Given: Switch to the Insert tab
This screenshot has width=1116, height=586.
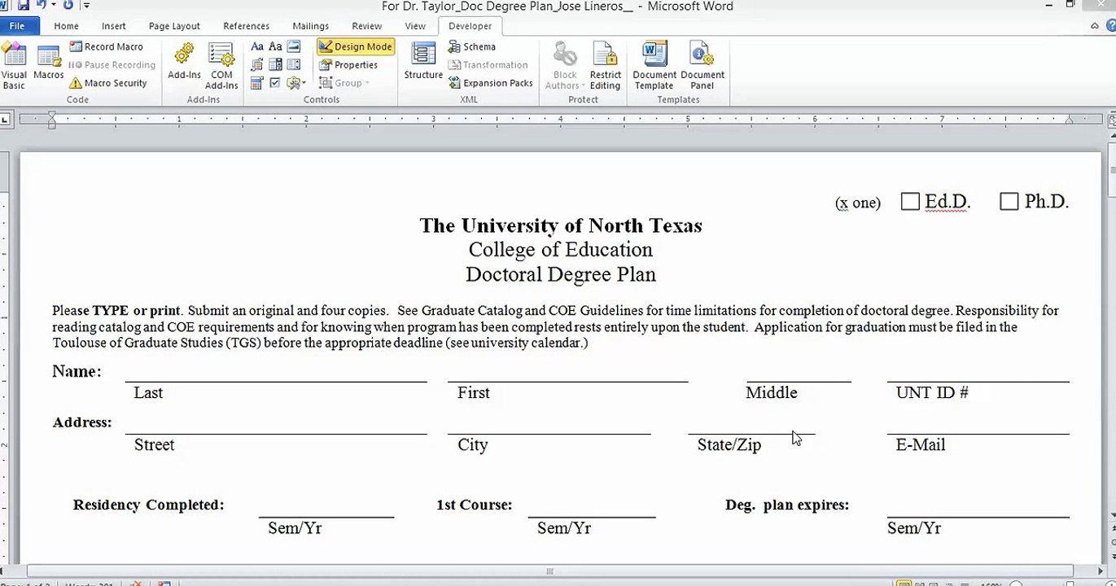Looking at the screenshot, I should (114, 26).
